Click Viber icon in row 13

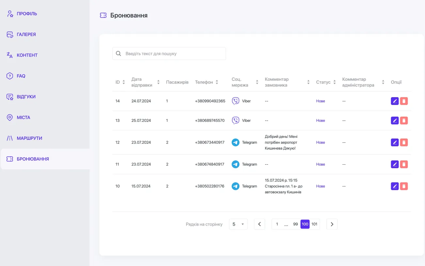(235, 121)
